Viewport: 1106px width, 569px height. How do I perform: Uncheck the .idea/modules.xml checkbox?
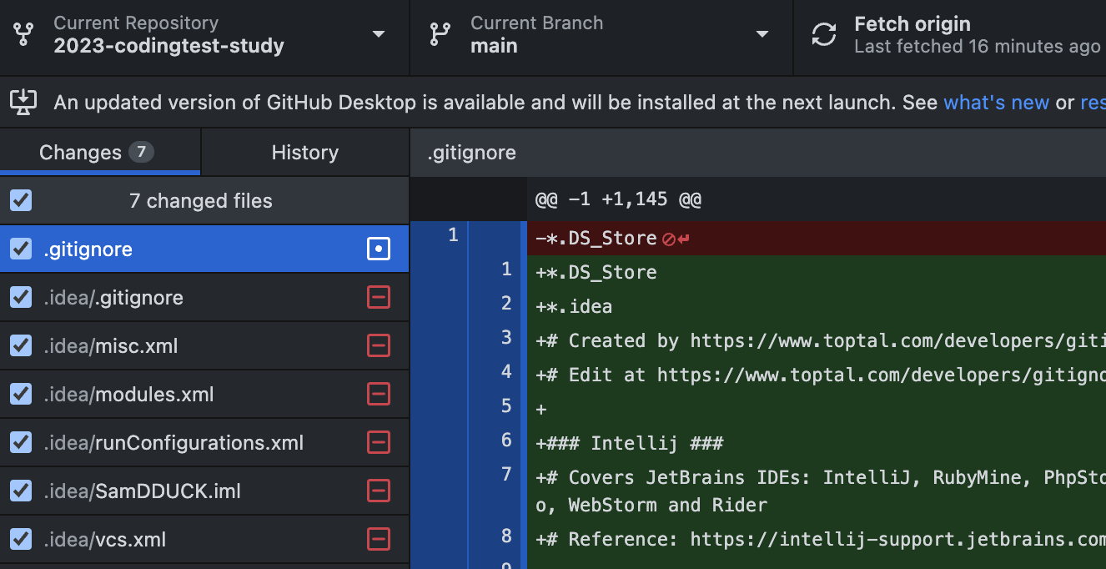tap(21, 394)
